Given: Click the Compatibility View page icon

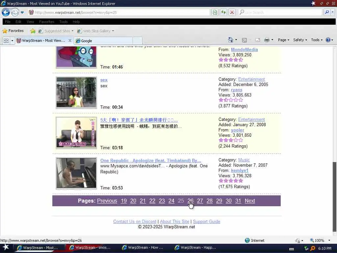Looking at the screenshot, I should tap(215, 12).
